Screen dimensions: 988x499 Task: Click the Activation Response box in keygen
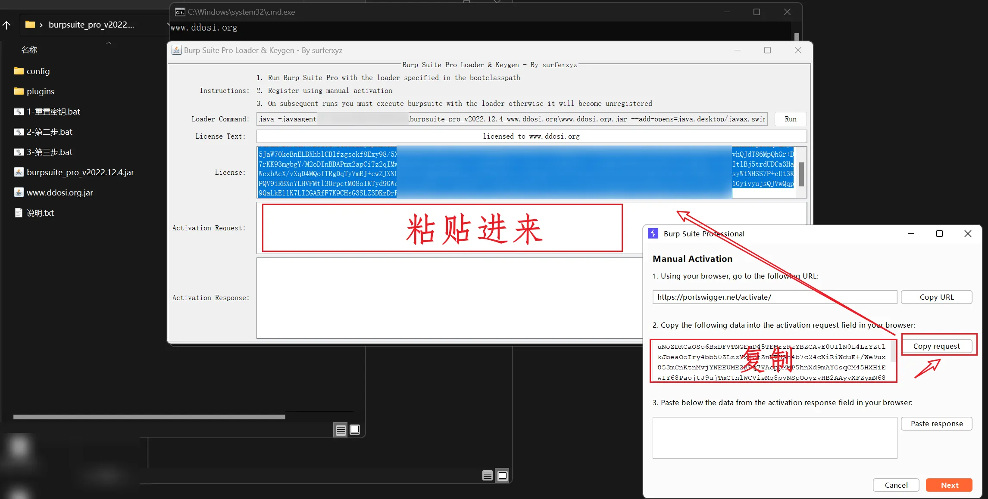coord(449,298)
